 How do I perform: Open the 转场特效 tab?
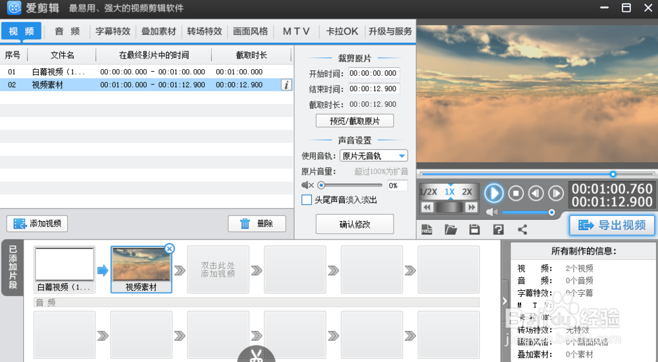[x=205, y=31]
